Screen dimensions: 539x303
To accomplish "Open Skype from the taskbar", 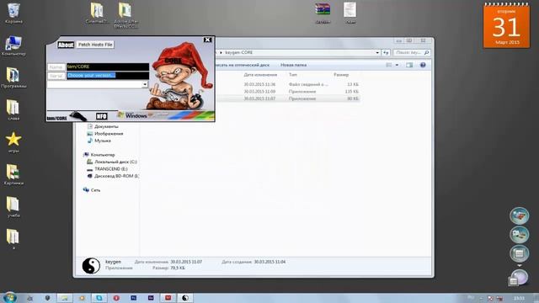I will (x=99, y=298).
